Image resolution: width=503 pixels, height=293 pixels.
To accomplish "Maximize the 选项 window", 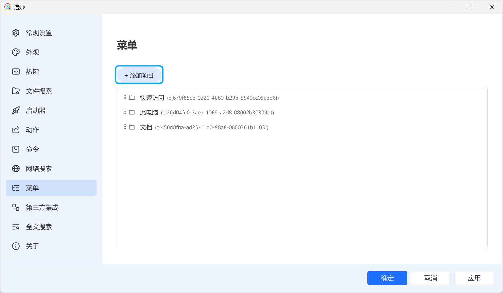I will (x=470, y=7).
